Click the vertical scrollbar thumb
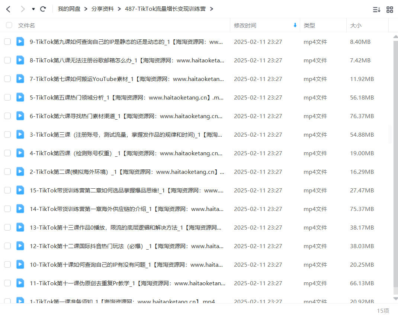 tap(395, 164)
